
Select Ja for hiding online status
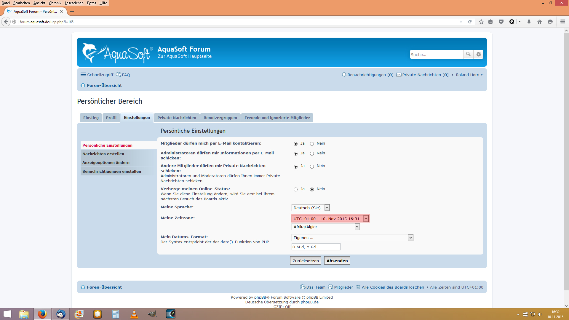[x=295, y=189]
